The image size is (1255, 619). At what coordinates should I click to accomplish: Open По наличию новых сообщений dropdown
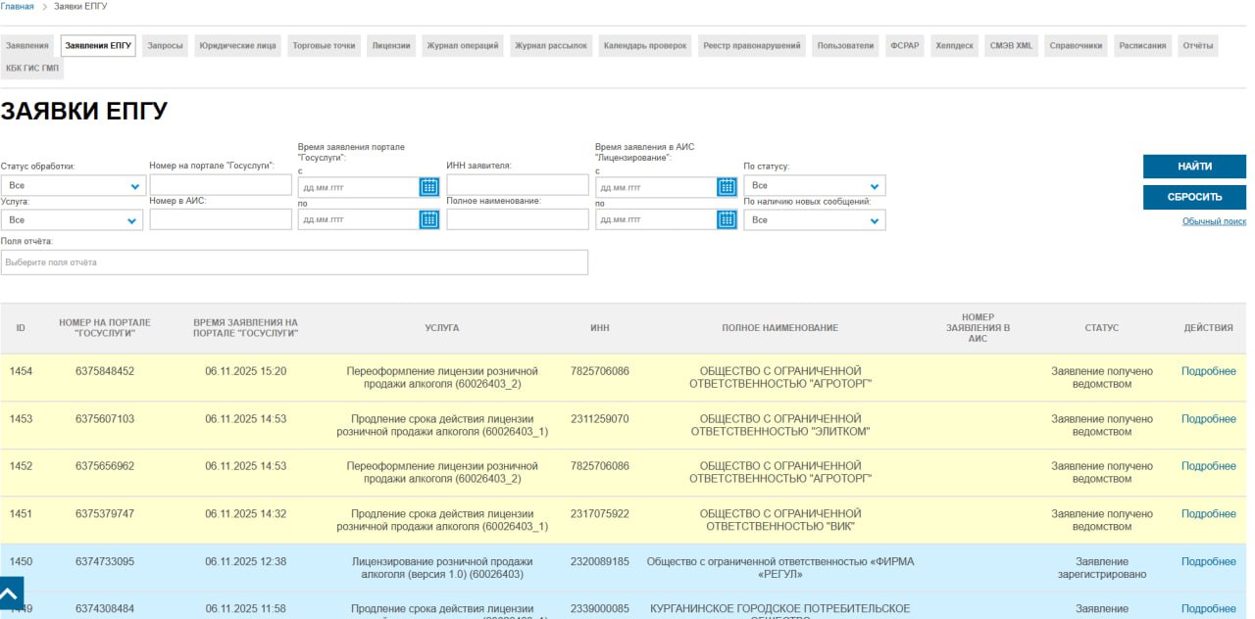(x=814, y=220)
